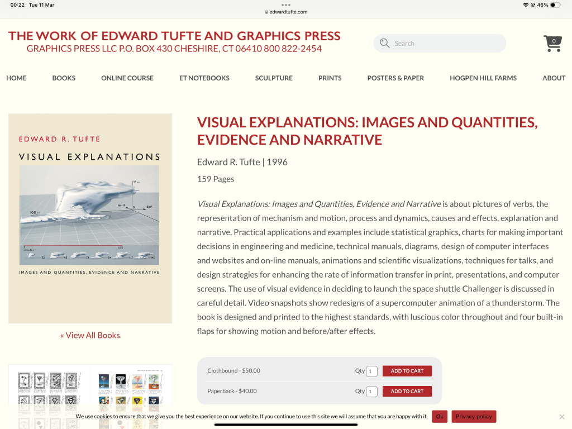This screenshot has width=572, height=429.
Task: Click the search magnifying glass icon
Action: point(384,44)
